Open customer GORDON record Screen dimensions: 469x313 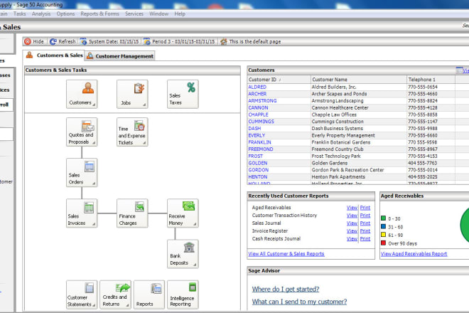point(259,170)
